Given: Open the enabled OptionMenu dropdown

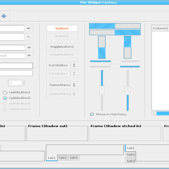Looking at the screenshot, I should [62, 85].
